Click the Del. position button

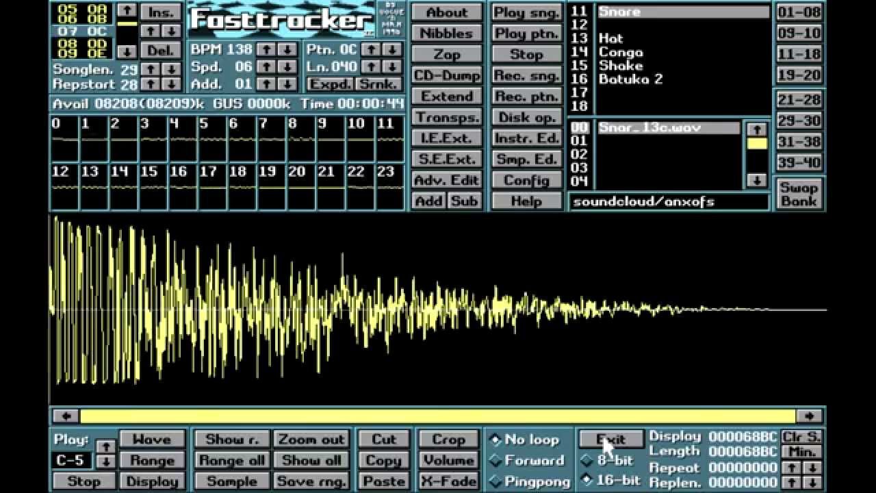(x=161, y=51)
